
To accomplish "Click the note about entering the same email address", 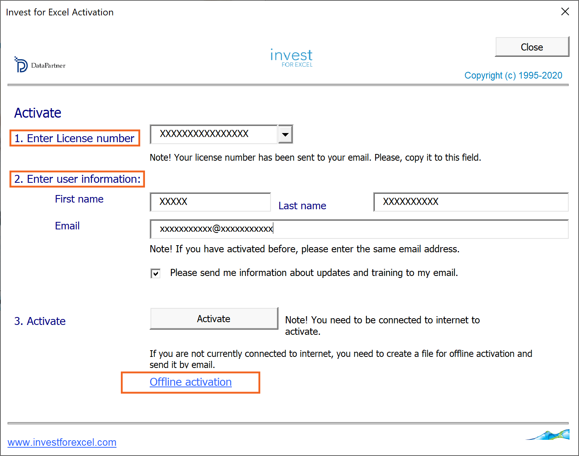I will (305, 249).
